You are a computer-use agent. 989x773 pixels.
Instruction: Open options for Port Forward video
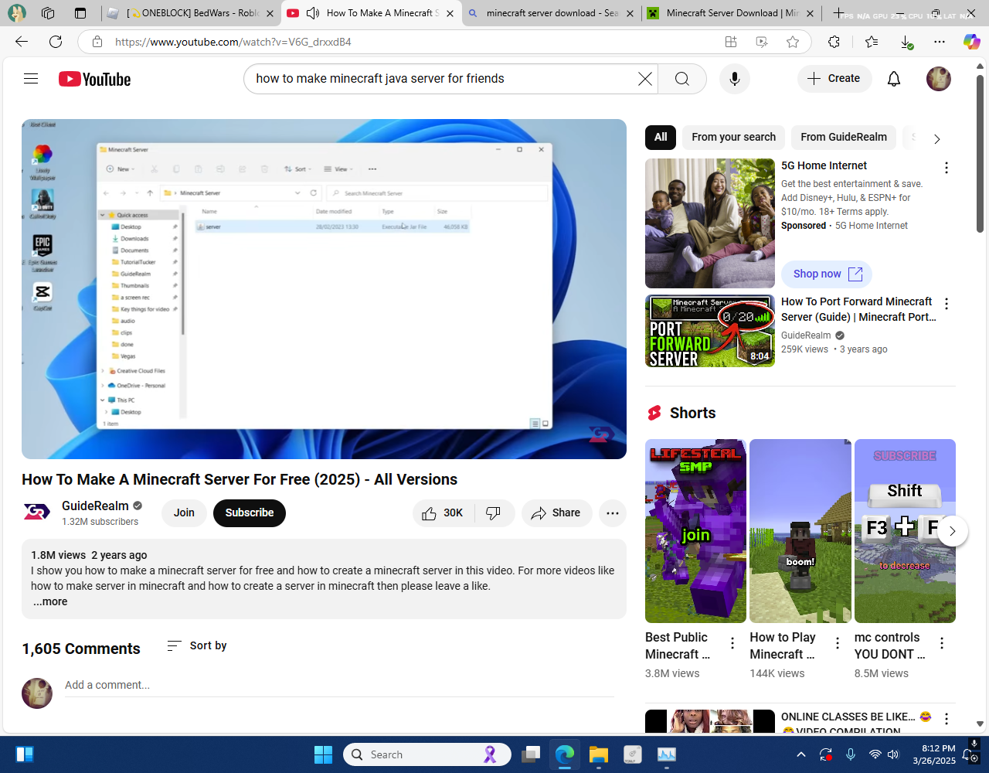pos(947,304)
